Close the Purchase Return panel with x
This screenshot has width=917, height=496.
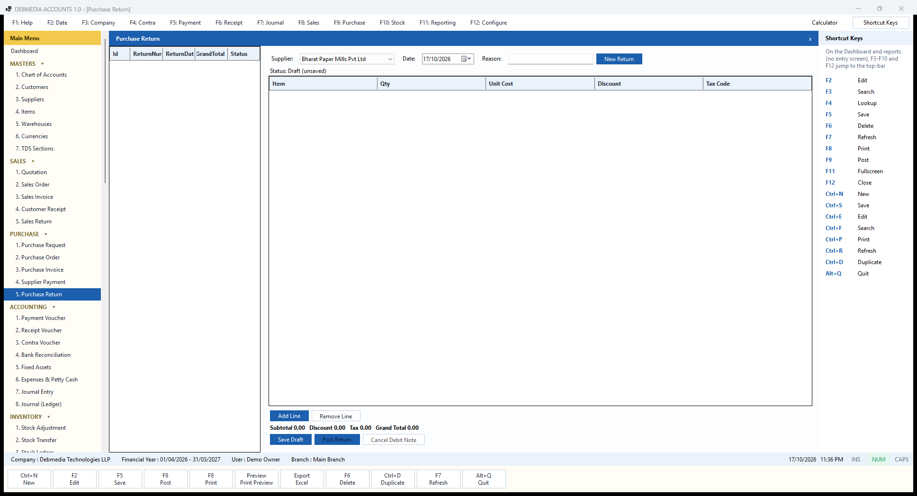coord(810,39)
